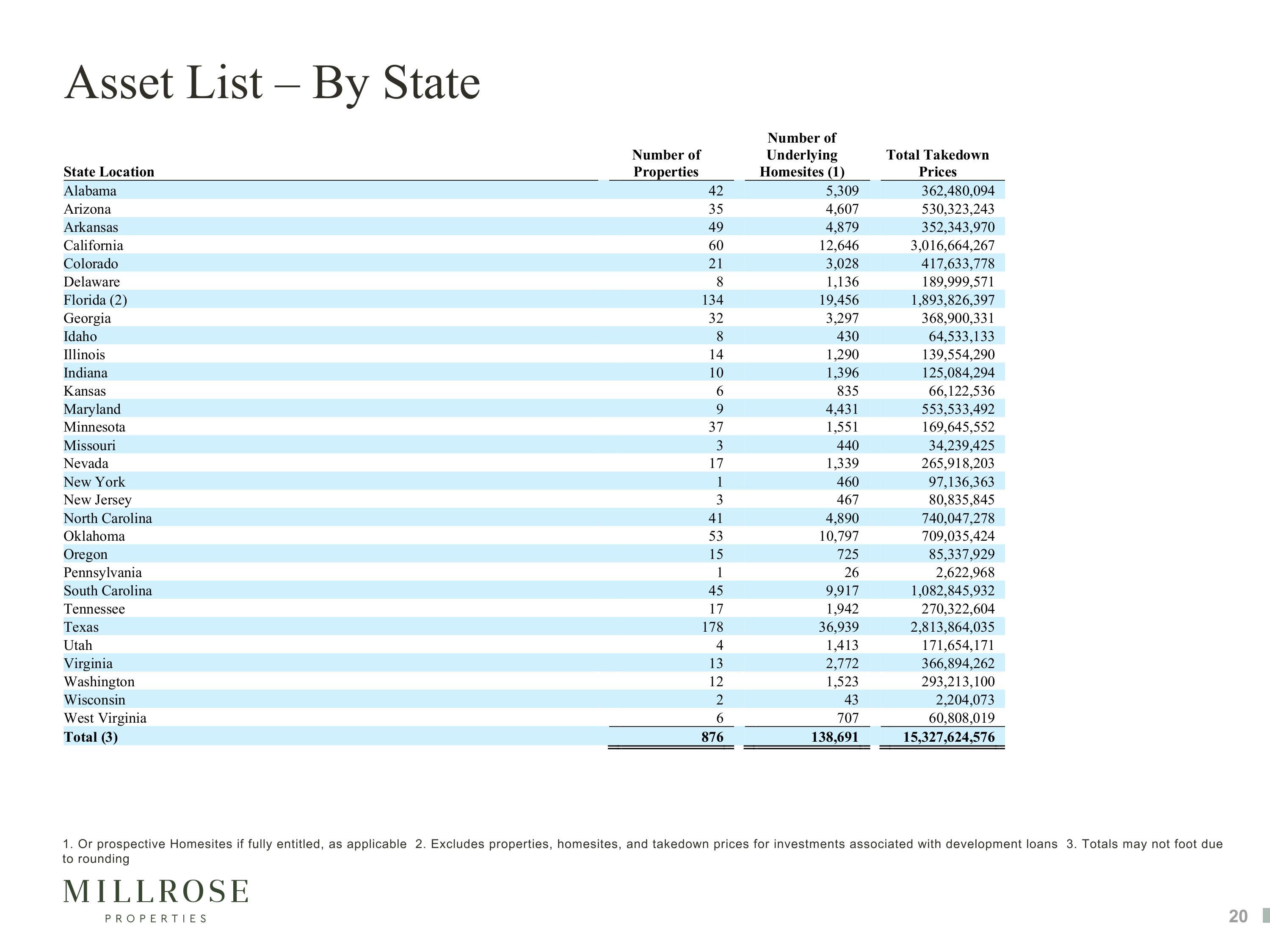
Task: Click the California takedown price value
Action: 952,245
